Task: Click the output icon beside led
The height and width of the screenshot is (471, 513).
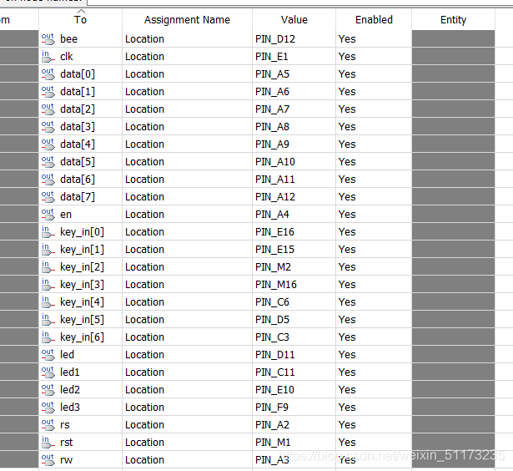Action: click(48, 355)
